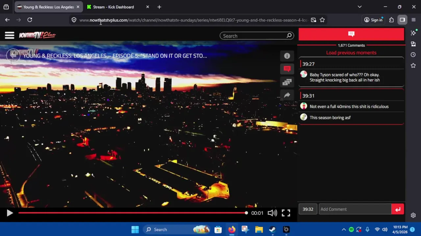Click the Spotify tray icon
421x236 pixels.
[351, 229]
